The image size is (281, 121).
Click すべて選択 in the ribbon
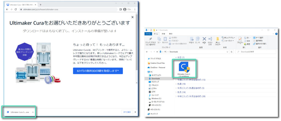click(258, 38)
